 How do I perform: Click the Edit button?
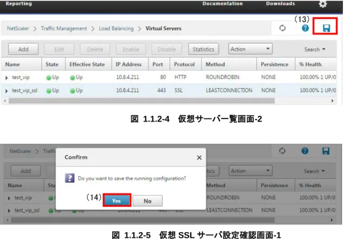(x=59, y=49)
